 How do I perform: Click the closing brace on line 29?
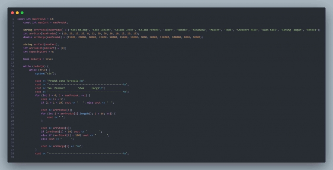click(42, 121)
